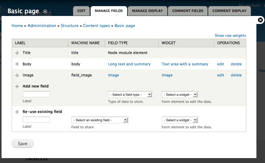Click the Add new field heading

[36, 86]
